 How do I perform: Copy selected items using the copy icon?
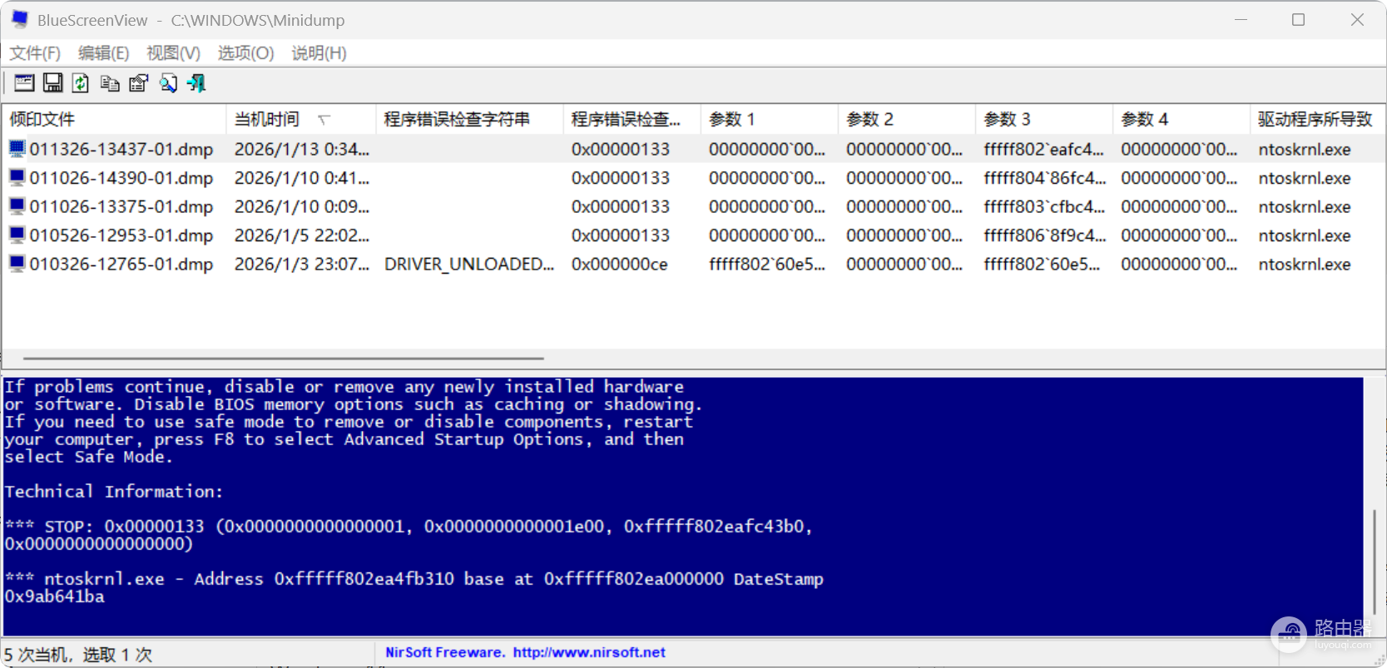coord(110,83)
